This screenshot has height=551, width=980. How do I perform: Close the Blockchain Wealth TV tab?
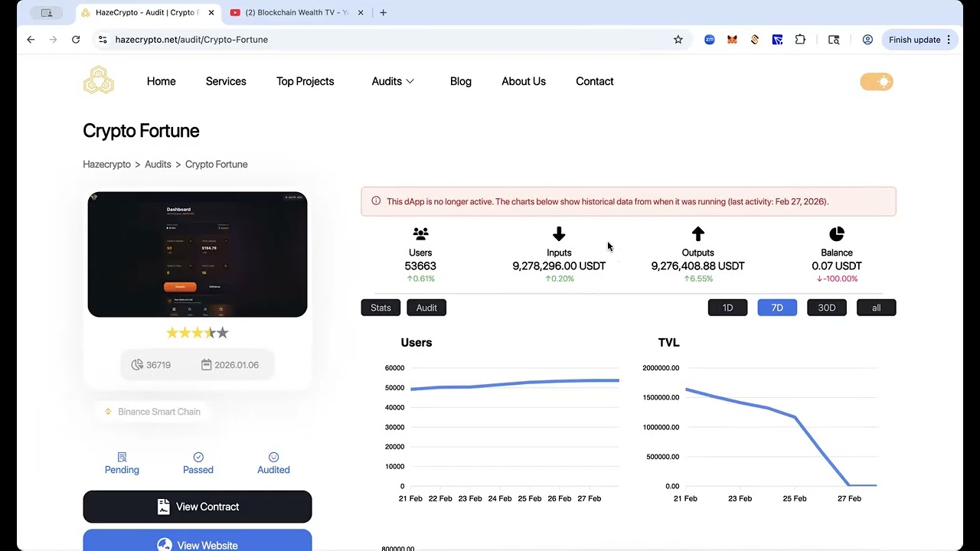click(x=361, y=12)
